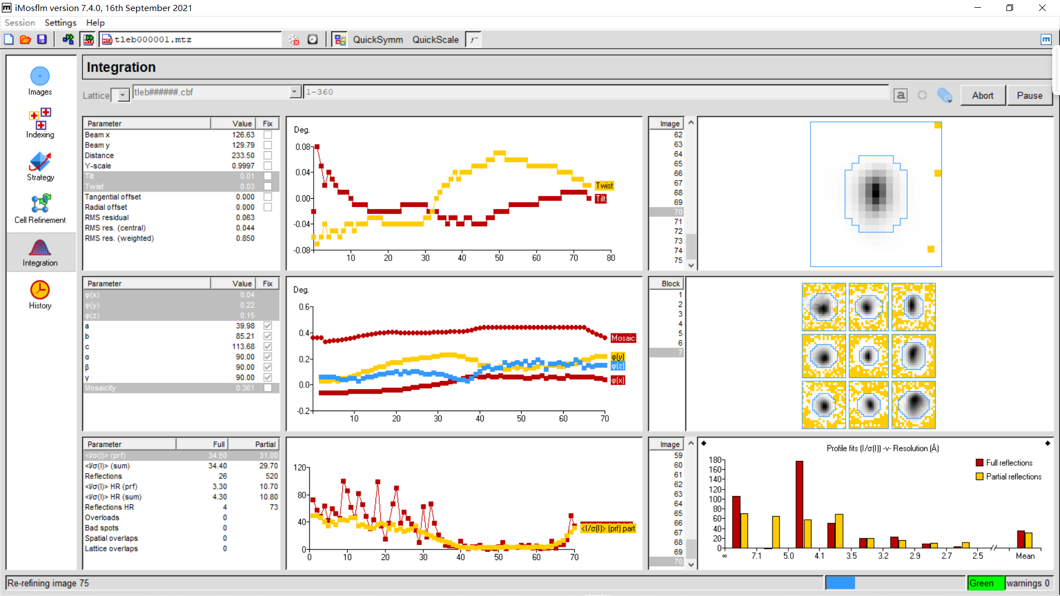
Task: Click the QuickScale toolbar button
Action: pos(435,40)
